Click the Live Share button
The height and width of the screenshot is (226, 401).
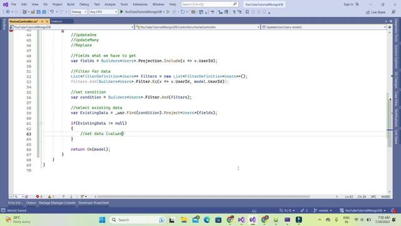pyautogui.click(x=375, y=12)
